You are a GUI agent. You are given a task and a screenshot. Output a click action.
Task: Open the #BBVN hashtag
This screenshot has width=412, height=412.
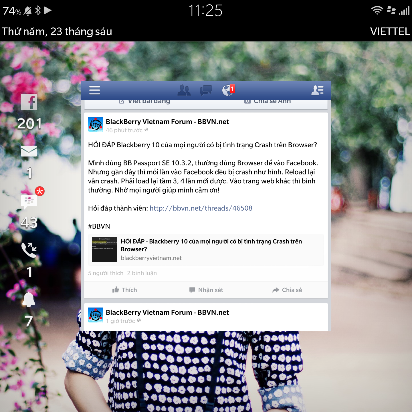[x=99, y=226]
